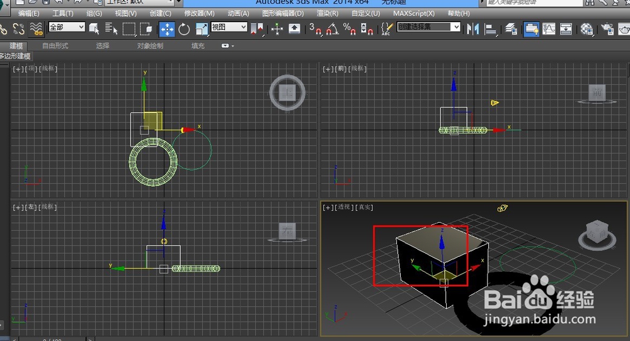The width and height of the screenshot is (630, 341).
Task: Open the 编辑(E) menu
Action: point(29,13)
